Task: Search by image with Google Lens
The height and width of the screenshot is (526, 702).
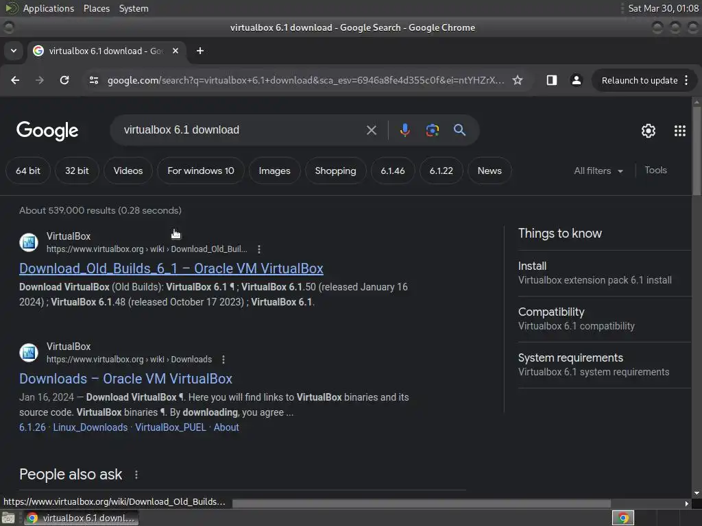Action: tap(433, 130)
